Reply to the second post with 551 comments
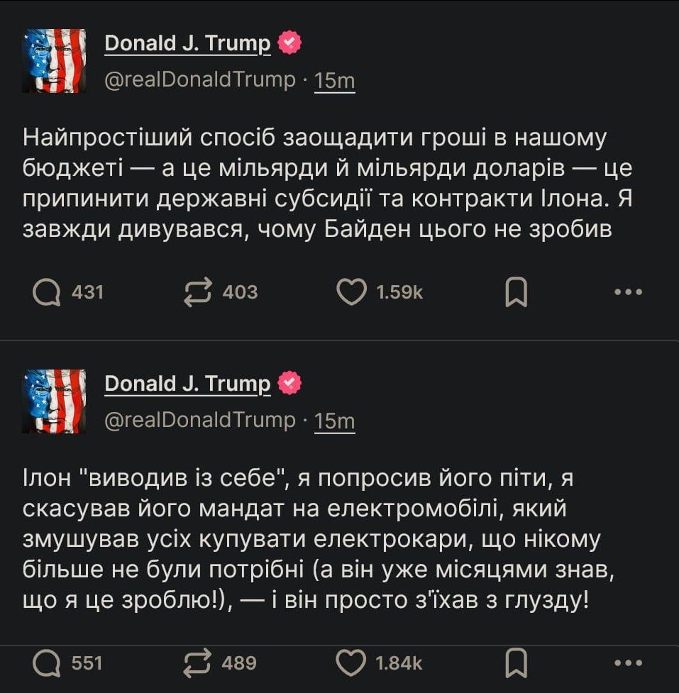Image resolution: width=679 pixels, height=693 pixels. click(x=48, y=663)
